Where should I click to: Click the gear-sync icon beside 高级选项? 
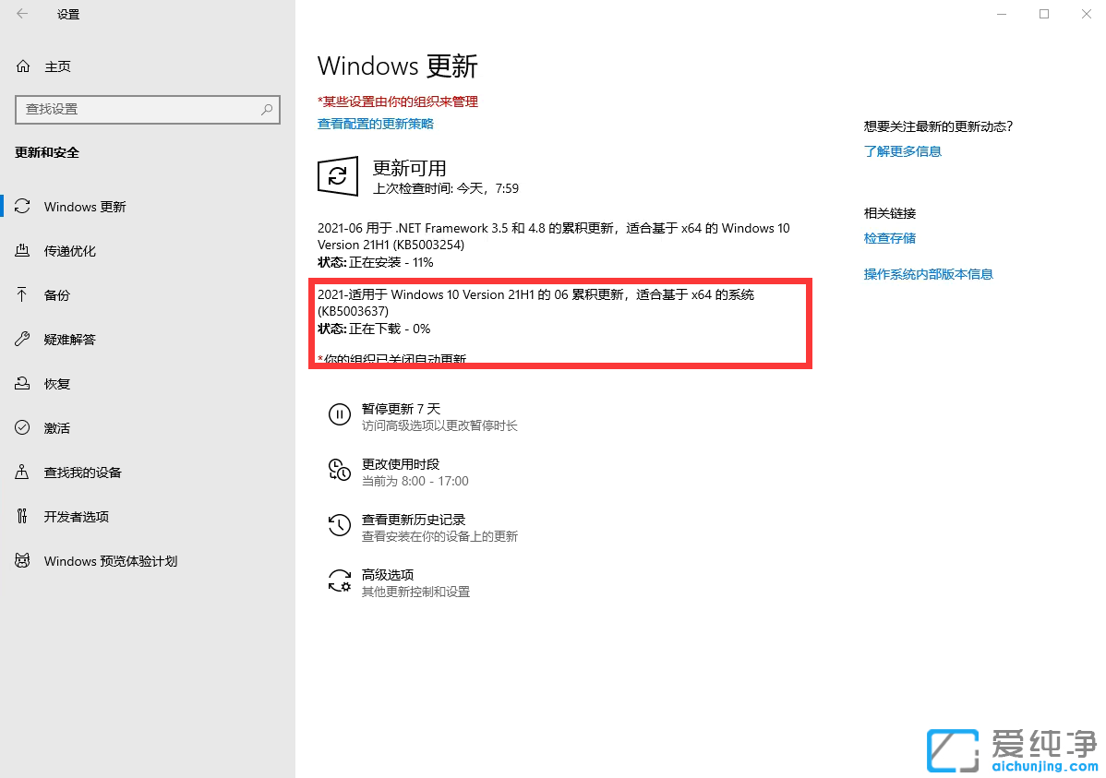339,581
